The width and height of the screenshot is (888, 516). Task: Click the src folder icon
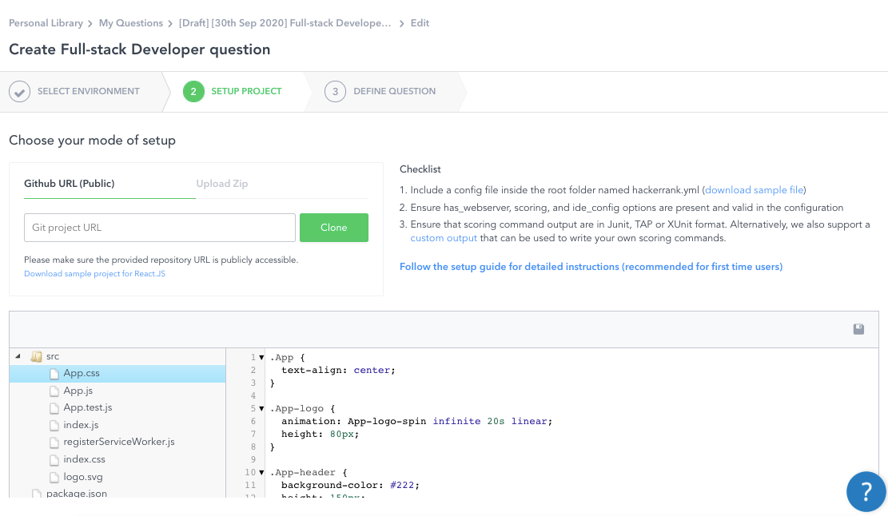pos(35,355)
